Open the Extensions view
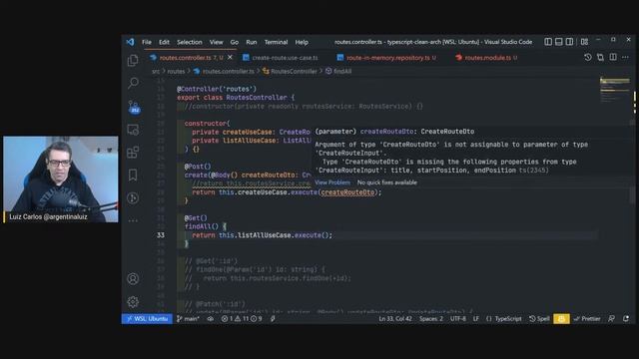The width and height of the screenshot is (639, 359). 133,153
